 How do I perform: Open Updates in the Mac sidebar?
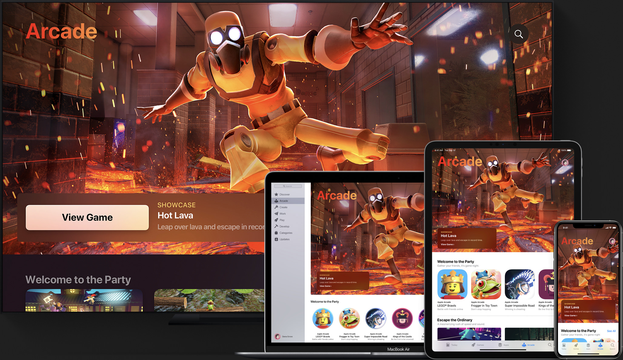(x=284, y=239)
